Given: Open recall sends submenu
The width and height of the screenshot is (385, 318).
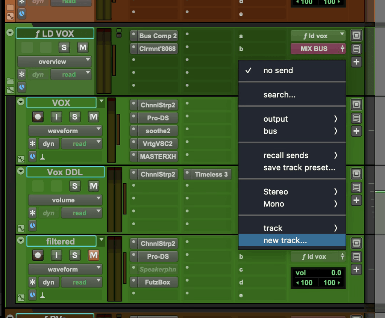Looking at the screenshot, I should (292, 155).
